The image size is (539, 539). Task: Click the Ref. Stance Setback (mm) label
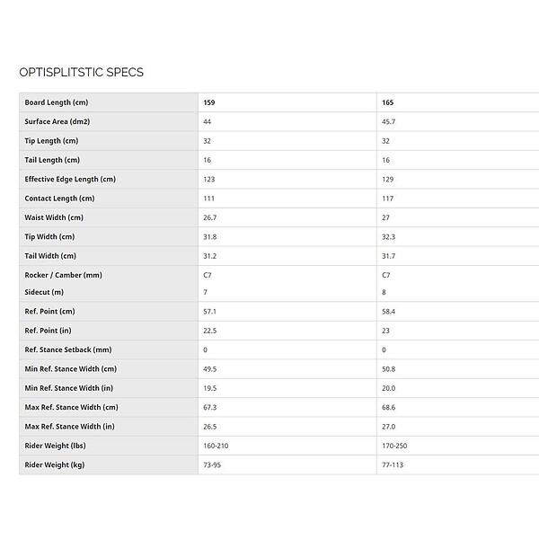(68, 349)
